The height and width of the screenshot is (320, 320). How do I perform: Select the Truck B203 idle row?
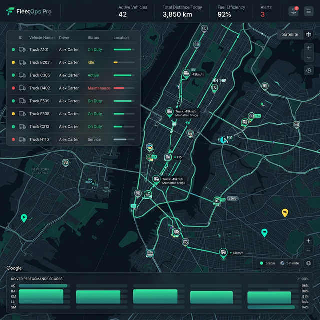(73, 63)
